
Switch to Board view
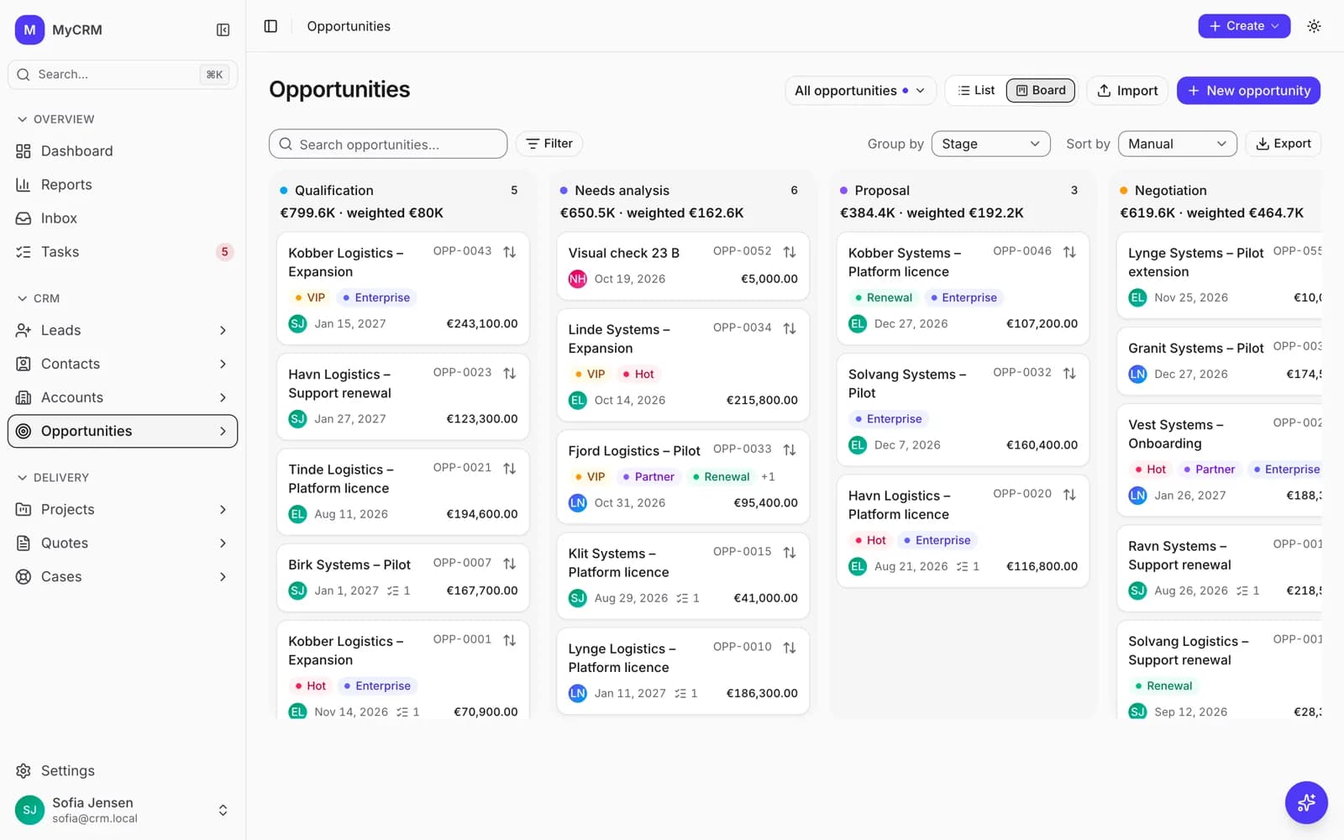(1041, 90)
